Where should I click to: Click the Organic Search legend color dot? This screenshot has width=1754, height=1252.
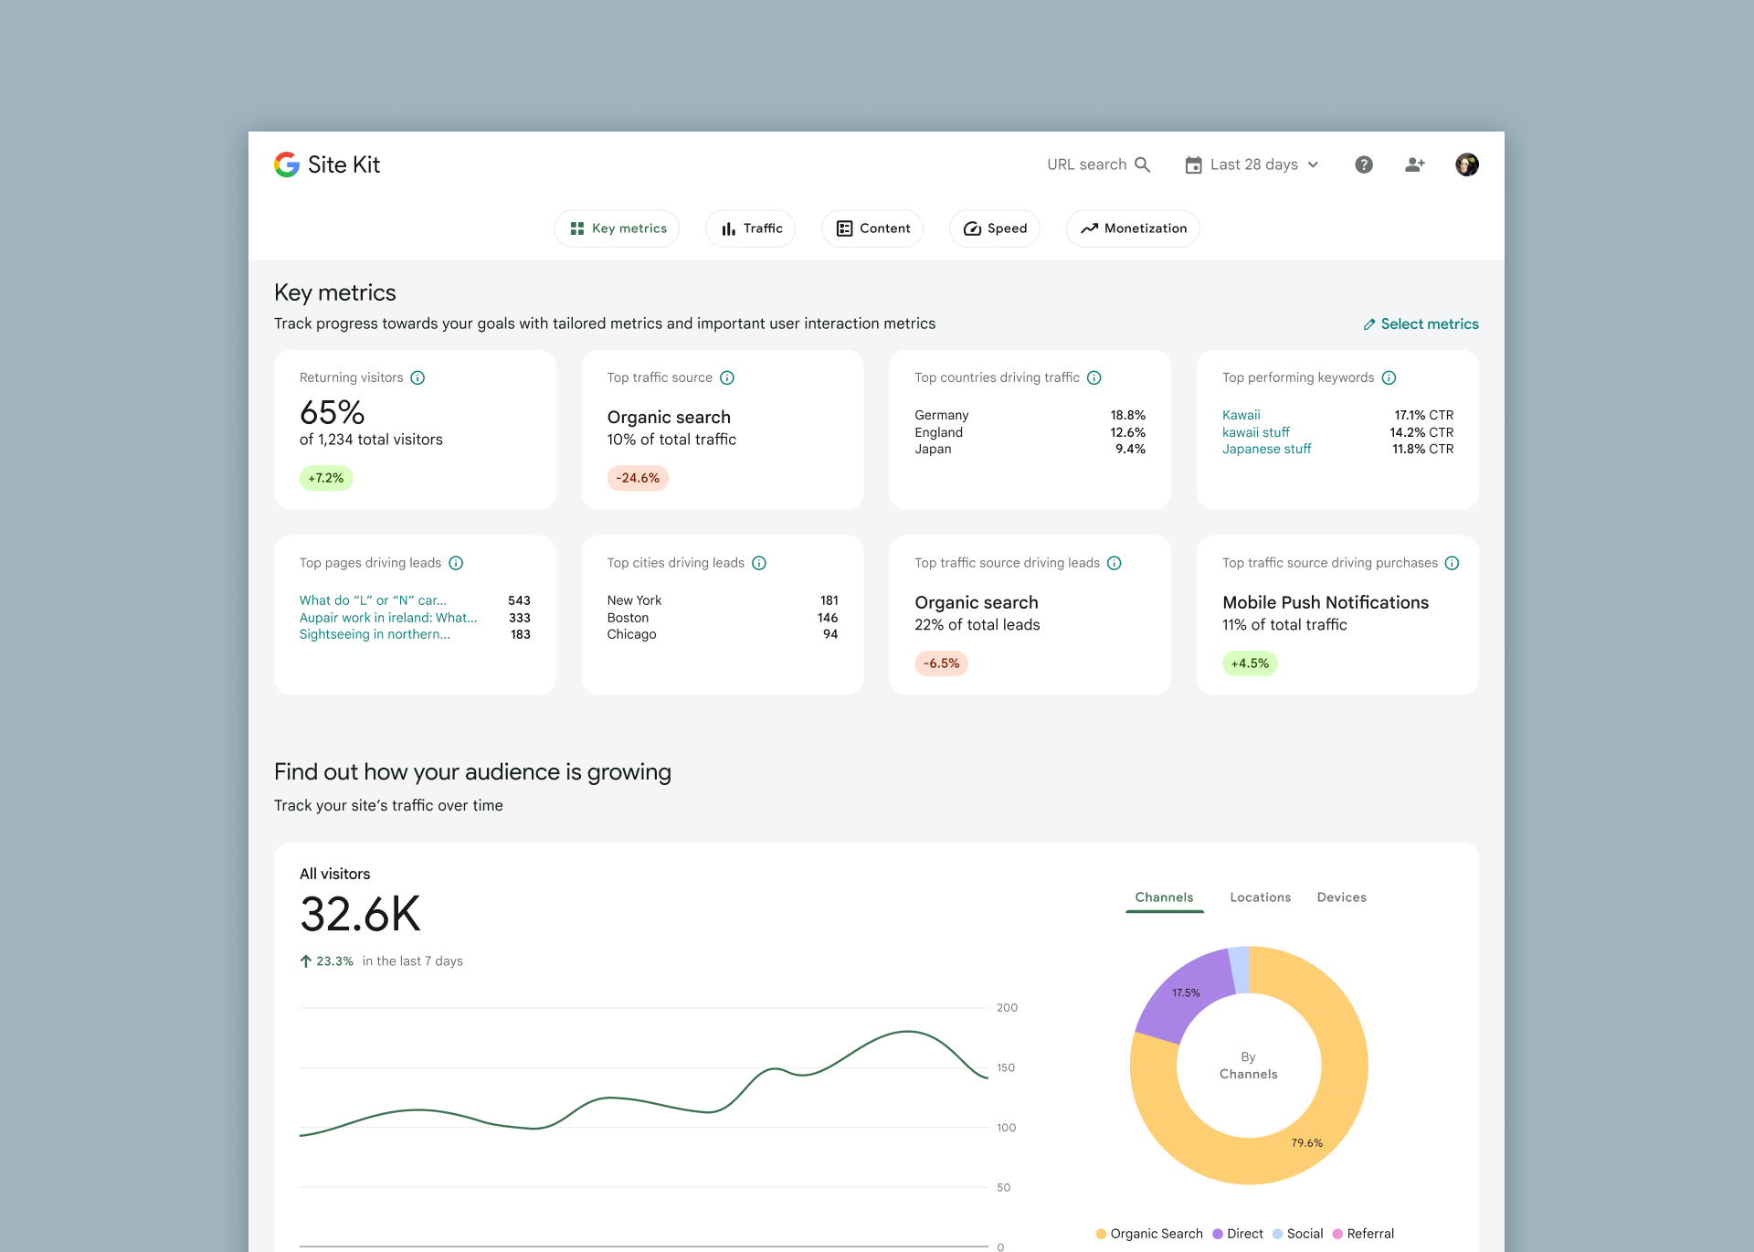tap(1101, 1234)
